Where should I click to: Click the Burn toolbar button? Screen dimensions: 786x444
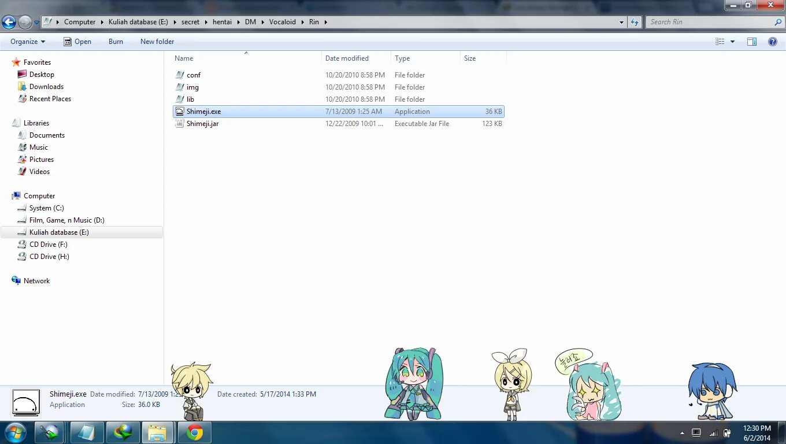point(116,42)
